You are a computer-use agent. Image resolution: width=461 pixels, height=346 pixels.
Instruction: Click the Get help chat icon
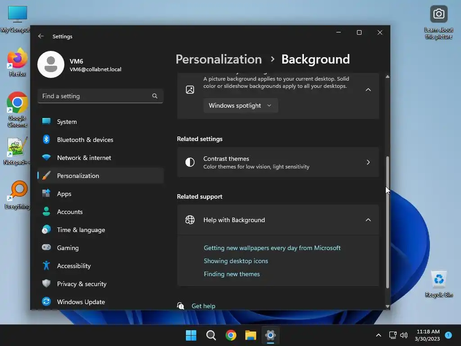181,306
